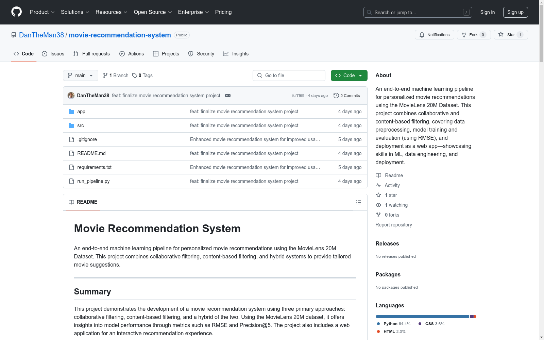Screen dimensions: 544x340
Task: Expand commit message with ellipsis icon
Action: pos(228,96)
